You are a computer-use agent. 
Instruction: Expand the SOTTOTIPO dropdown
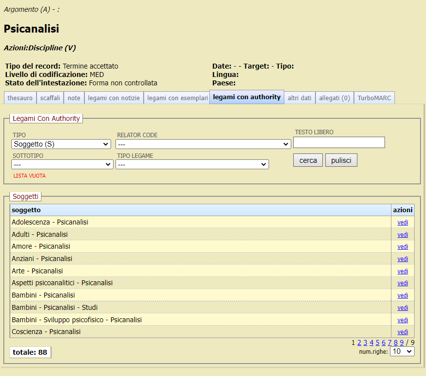click(x=62, y=164)
